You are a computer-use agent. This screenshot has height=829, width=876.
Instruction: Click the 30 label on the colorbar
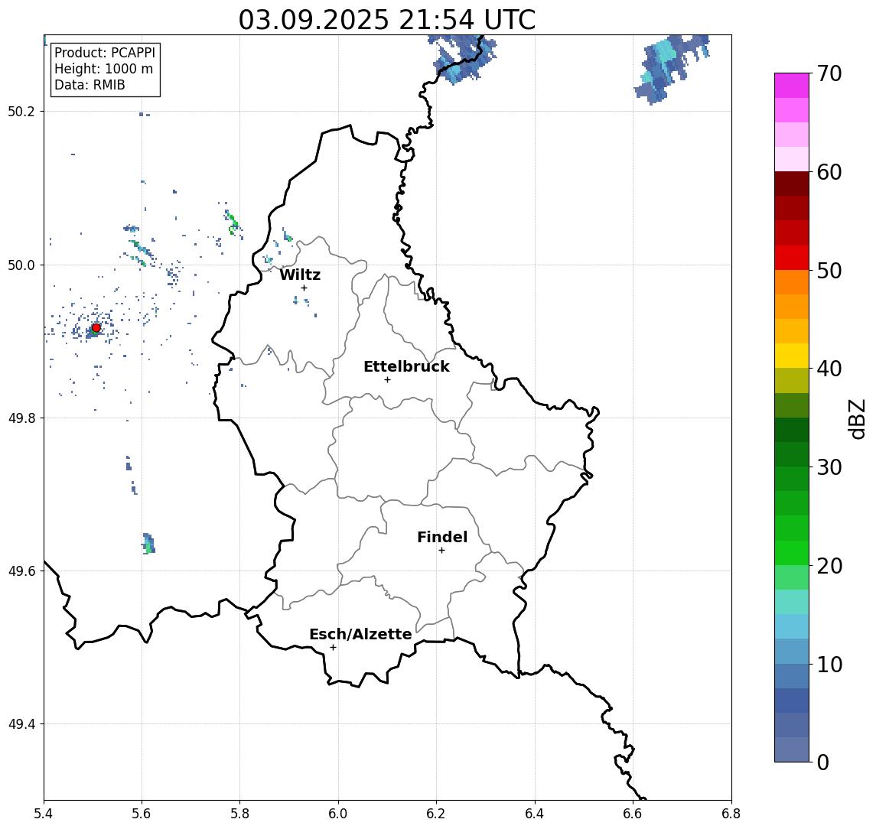[x=829, y=467]
